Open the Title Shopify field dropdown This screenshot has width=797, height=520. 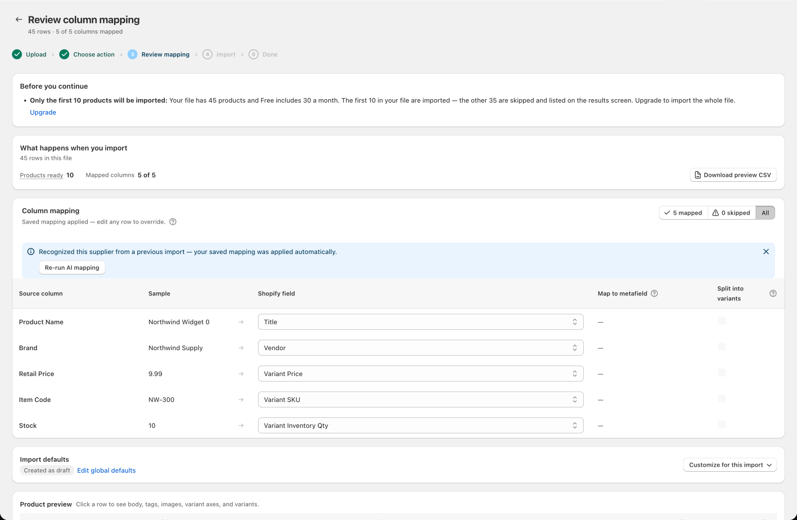tap(420, 322)
